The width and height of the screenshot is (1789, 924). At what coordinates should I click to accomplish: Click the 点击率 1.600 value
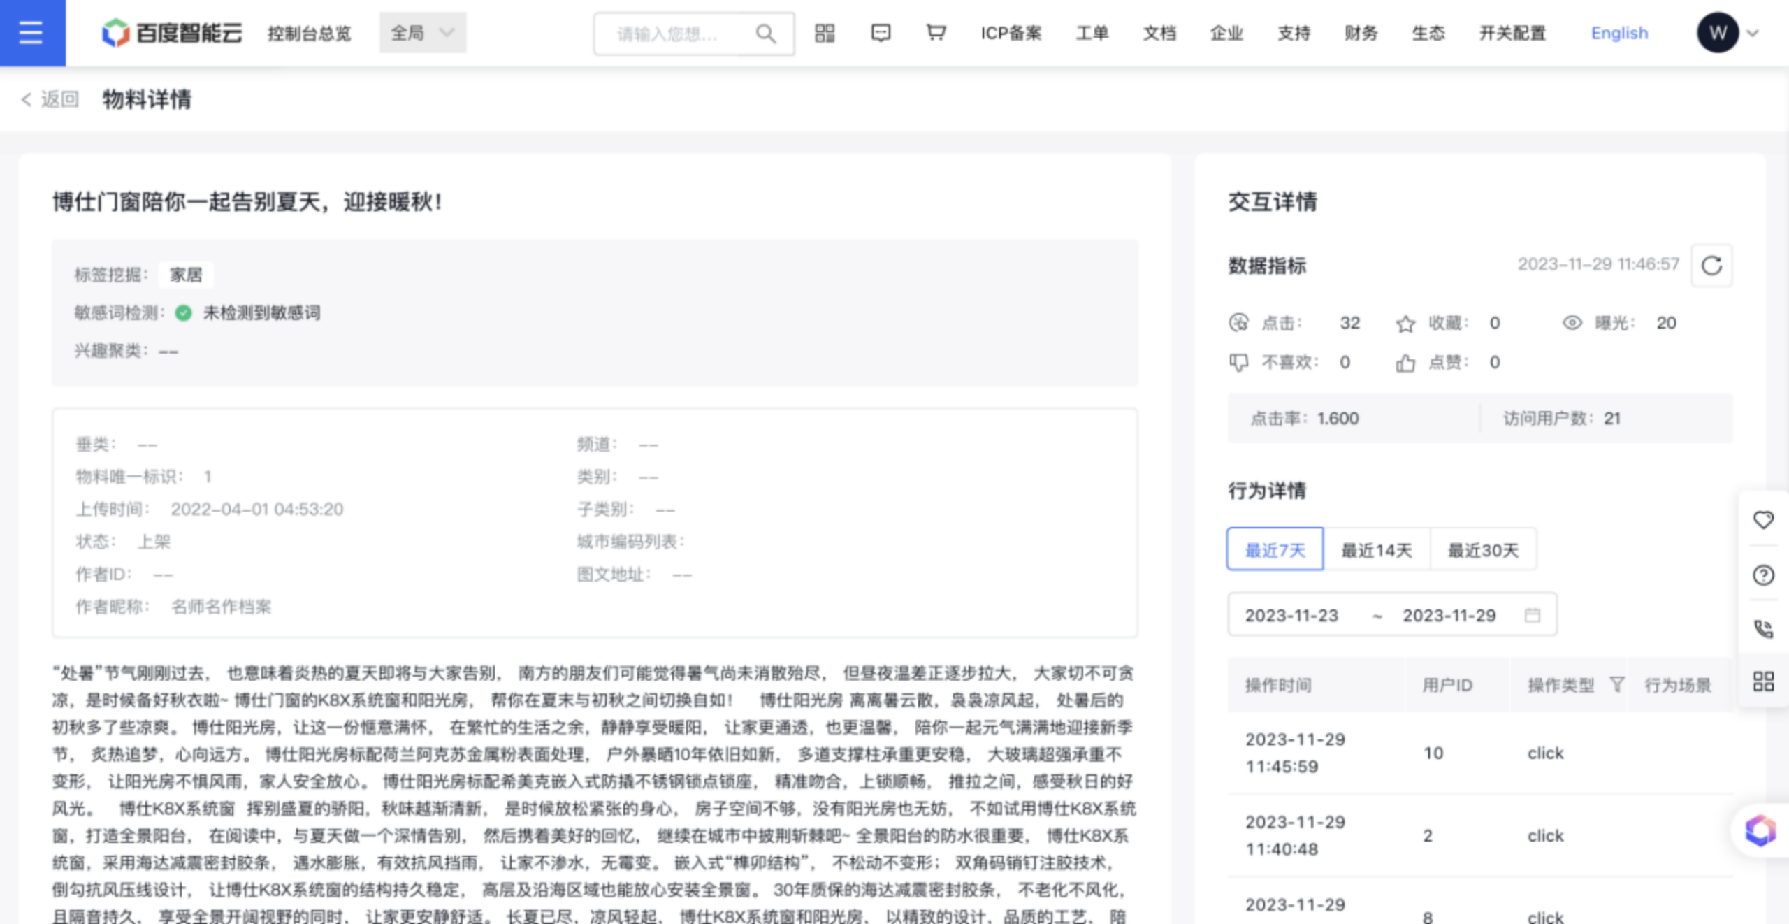point(1338,418)
